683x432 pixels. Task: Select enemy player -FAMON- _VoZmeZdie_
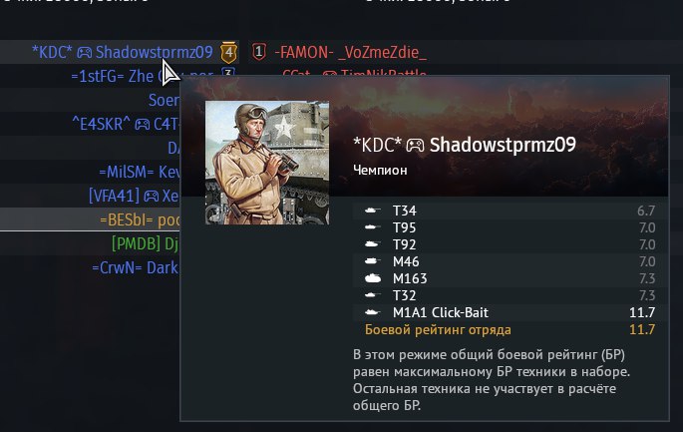pyautogui.click(x=351, y=52)
